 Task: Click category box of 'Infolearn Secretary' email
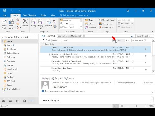click(133, 54)
